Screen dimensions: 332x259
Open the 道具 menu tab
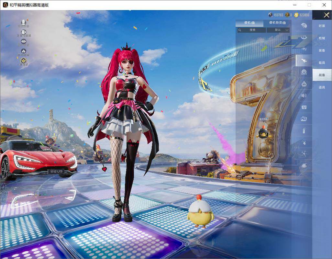point(322,87)
